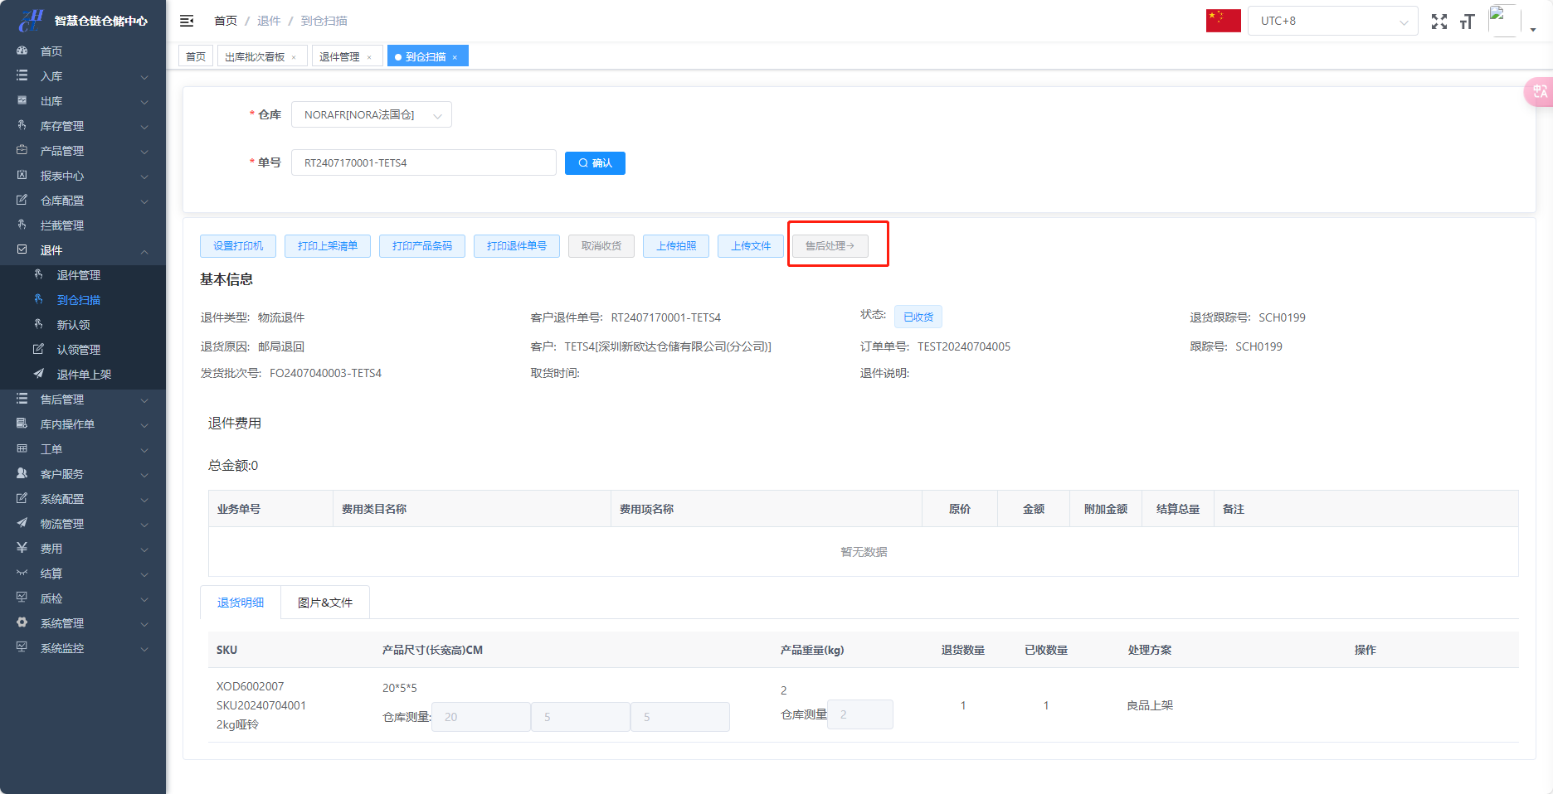Click the 单号 input field
Screen dimensions: 1553x794
pos(423,162)
